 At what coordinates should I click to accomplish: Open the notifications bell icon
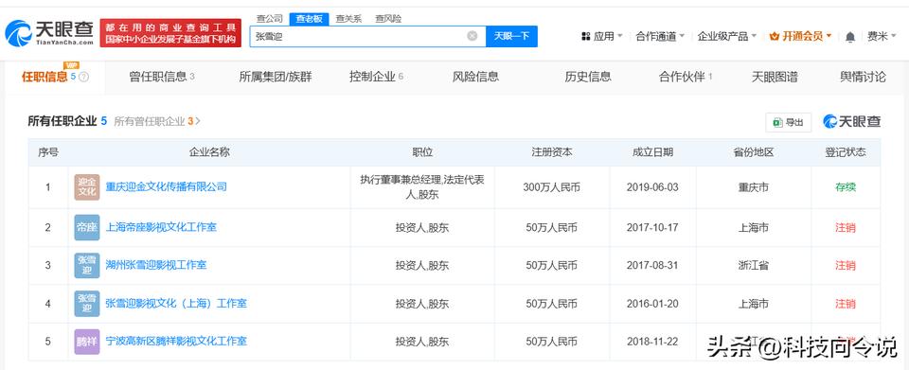850,37
